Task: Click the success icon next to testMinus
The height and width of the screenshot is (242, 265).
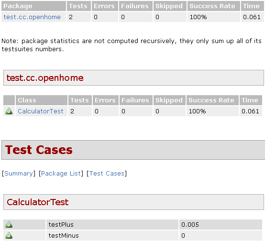Action: [9, 235]
